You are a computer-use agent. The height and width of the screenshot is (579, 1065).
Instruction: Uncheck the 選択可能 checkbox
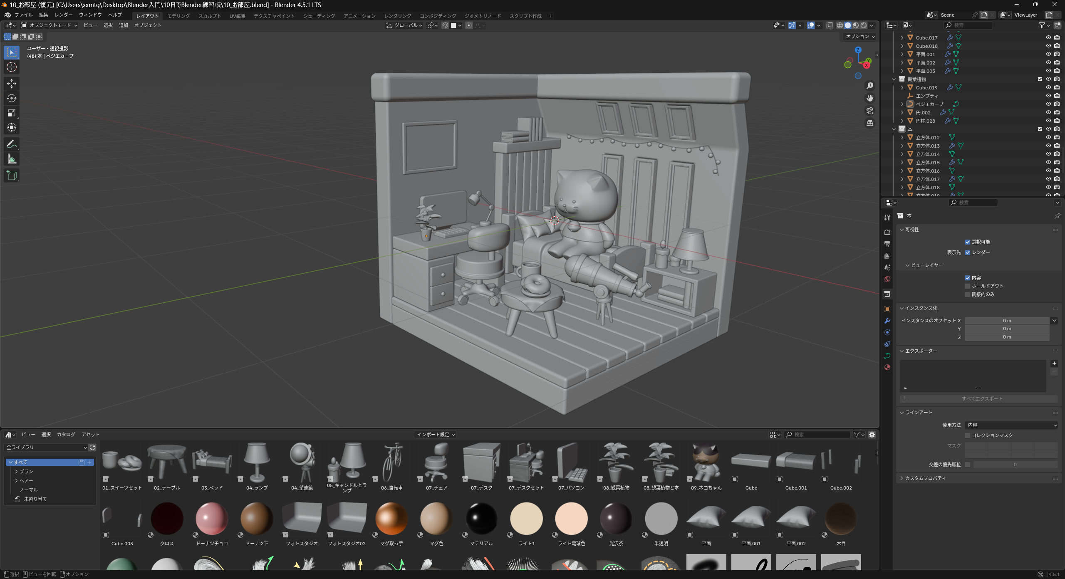coord(968,242)
